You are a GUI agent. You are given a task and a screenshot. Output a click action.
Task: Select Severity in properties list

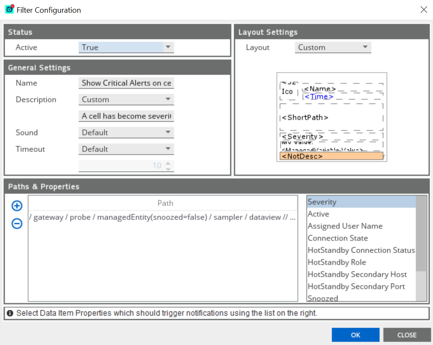(361, 202)
